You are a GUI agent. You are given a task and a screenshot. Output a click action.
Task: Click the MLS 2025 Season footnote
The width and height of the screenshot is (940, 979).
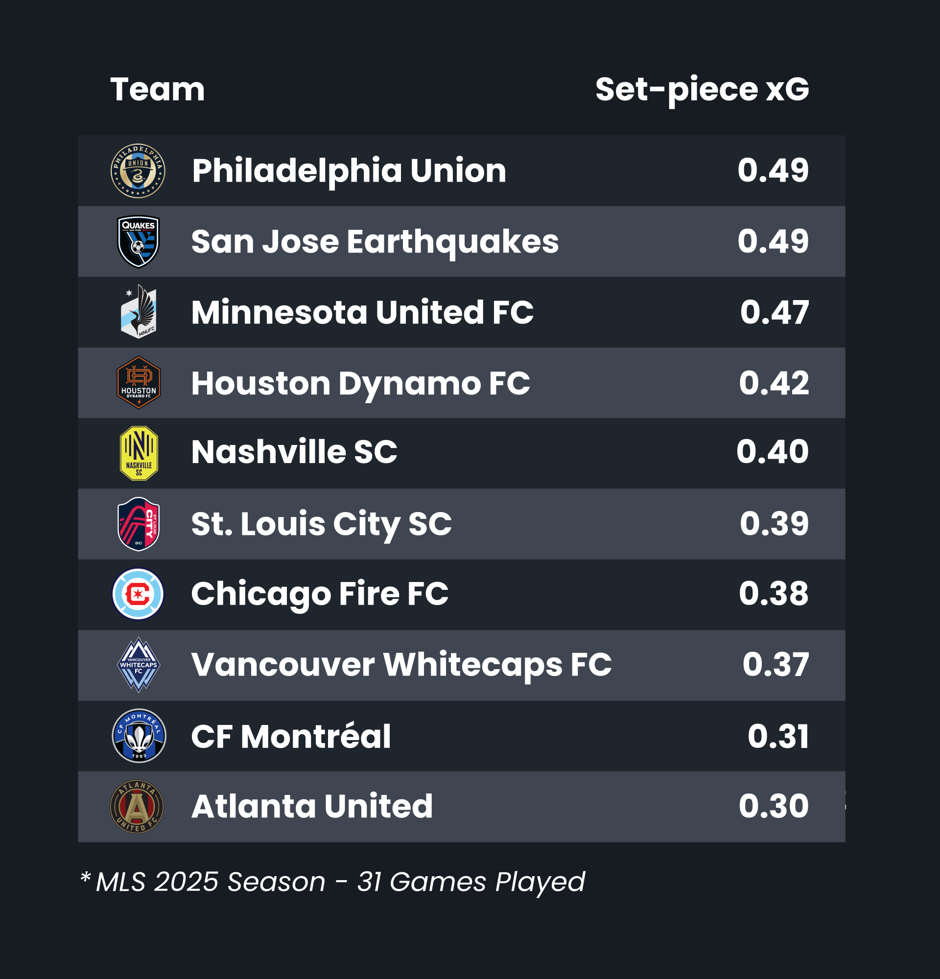click(x=332, y=882)
